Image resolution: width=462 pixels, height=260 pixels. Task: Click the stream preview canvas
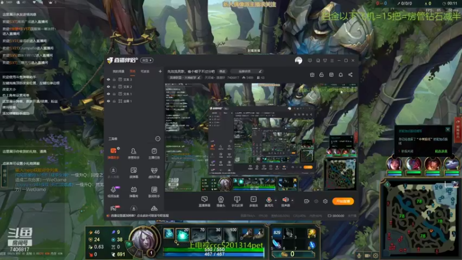[x=261, y=137]
